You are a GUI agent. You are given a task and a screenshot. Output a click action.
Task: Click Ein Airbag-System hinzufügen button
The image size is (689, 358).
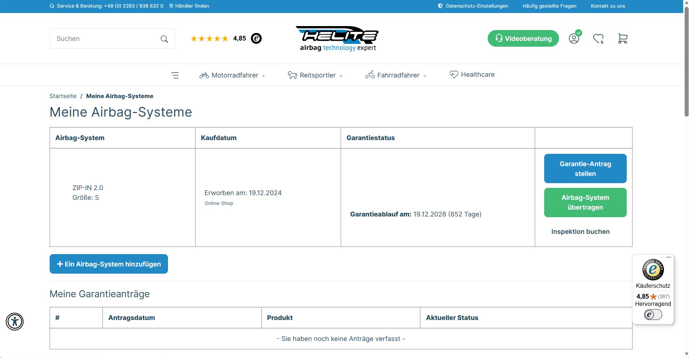109,264
